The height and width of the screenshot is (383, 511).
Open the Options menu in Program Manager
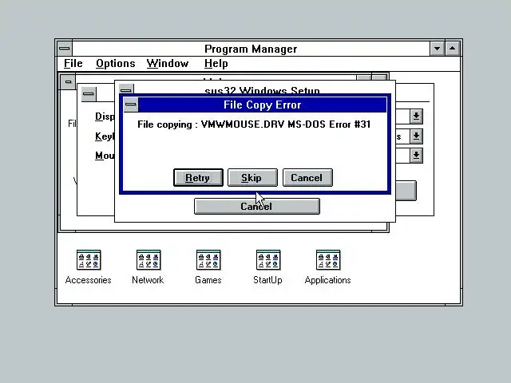[115, 63]
